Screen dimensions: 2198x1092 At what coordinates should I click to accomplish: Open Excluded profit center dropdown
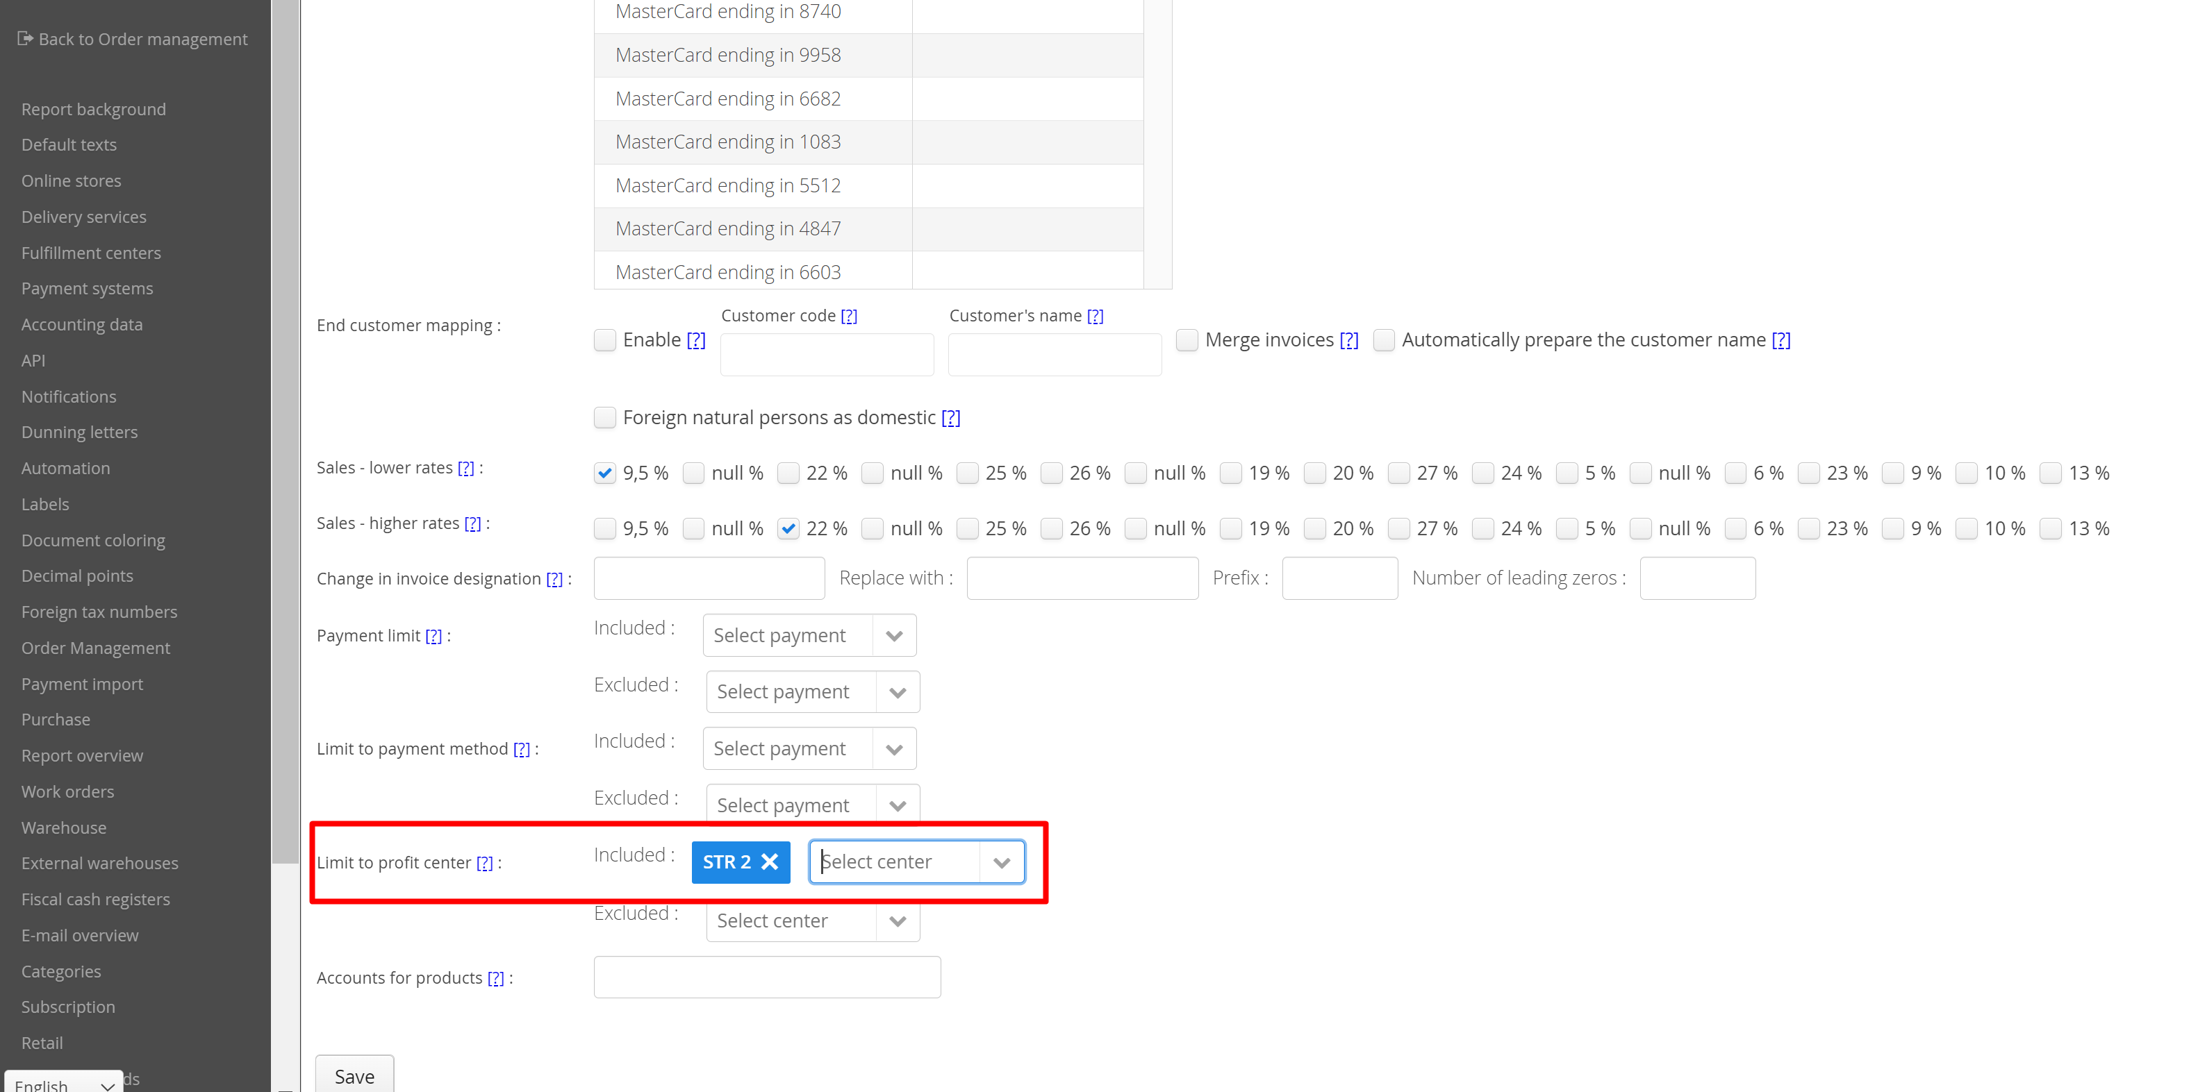[897, 921]
